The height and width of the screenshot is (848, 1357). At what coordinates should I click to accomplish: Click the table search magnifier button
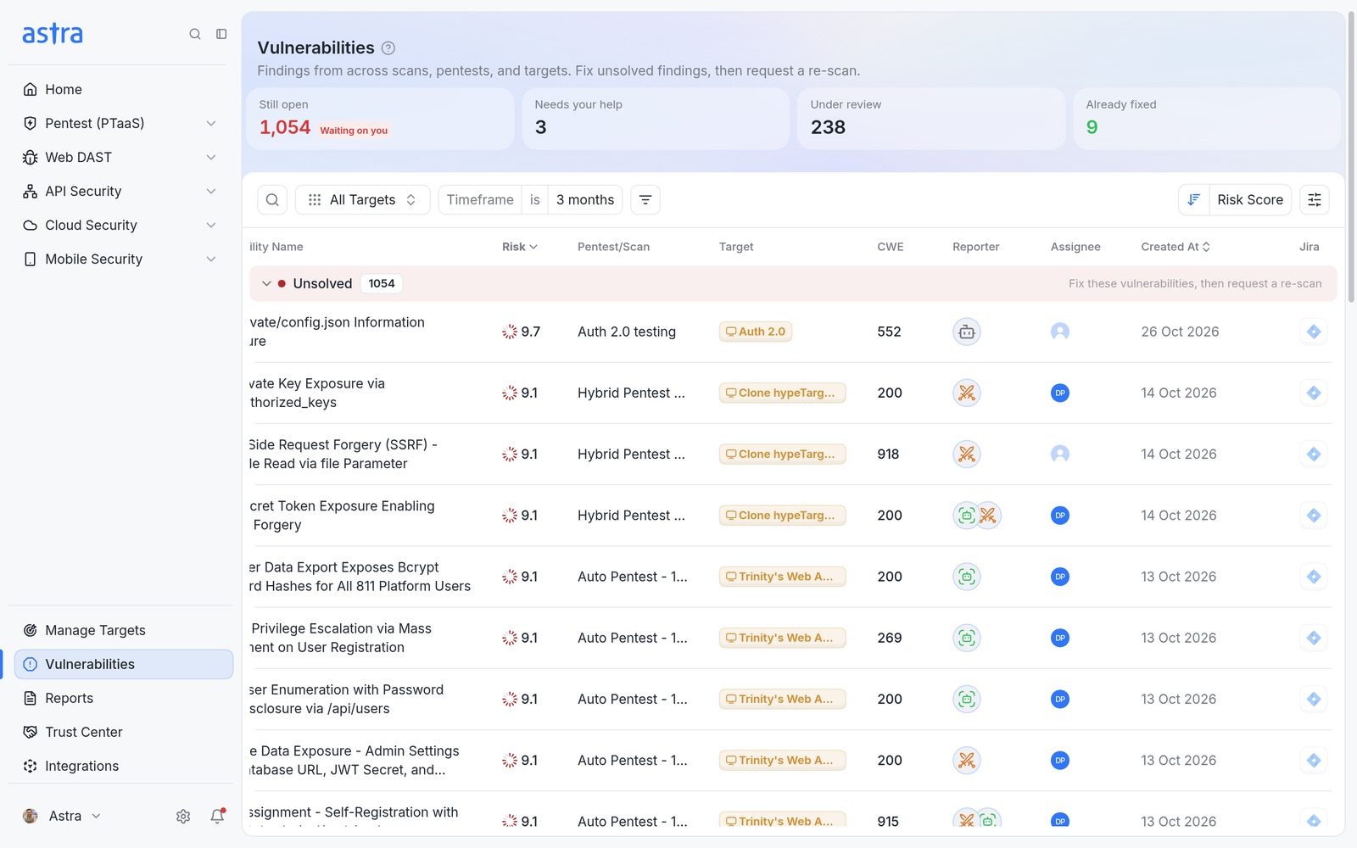point(272,200)
